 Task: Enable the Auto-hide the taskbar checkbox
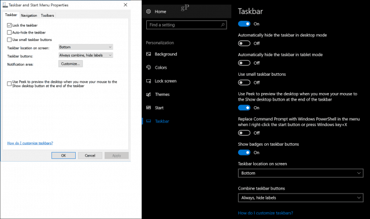point(9,32)
